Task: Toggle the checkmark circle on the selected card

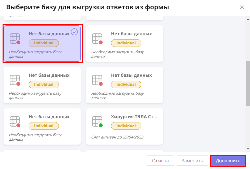Action: [74, 32]
